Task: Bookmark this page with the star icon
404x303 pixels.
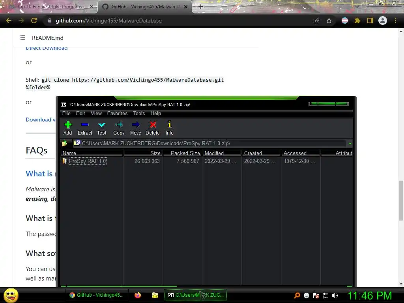Action: click(x=329, y=21)
